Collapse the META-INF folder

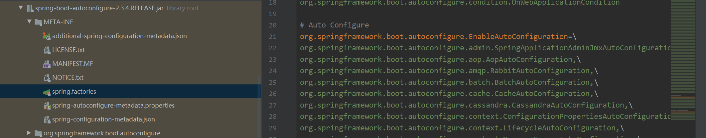[x=29, y=22]
